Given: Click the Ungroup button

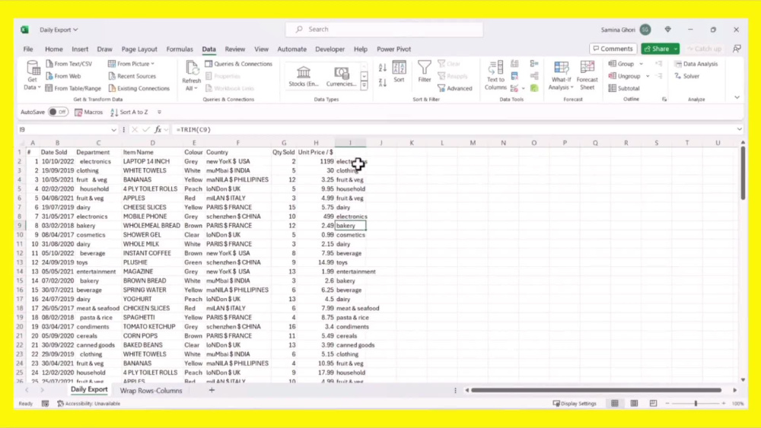Looking at the screenshot, I should point(625,76).
